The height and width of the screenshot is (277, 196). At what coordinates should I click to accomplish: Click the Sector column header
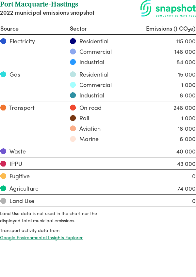[78, 29]
